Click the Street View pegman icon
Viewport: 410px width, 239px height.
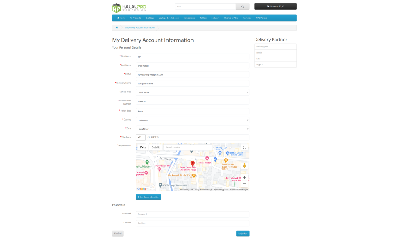pos(244,165)
